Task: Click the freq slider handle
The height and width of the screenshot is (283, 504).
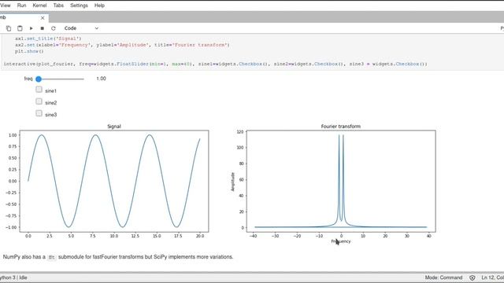Action: pyautogui.click(x=39, y=79)
